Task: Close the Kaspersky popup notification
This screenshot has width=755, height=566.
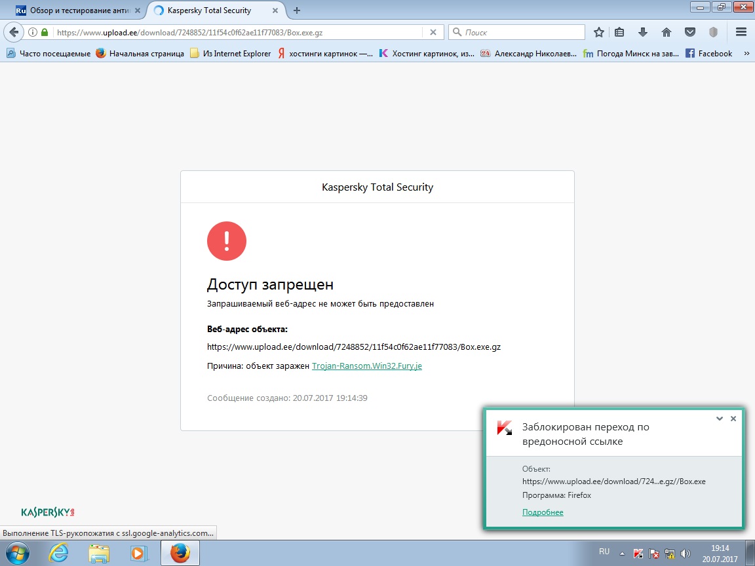Action: point(733,418)
